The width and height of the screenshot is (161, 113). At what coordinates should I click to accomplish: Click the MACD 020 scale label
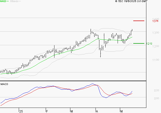click(157, 90)
